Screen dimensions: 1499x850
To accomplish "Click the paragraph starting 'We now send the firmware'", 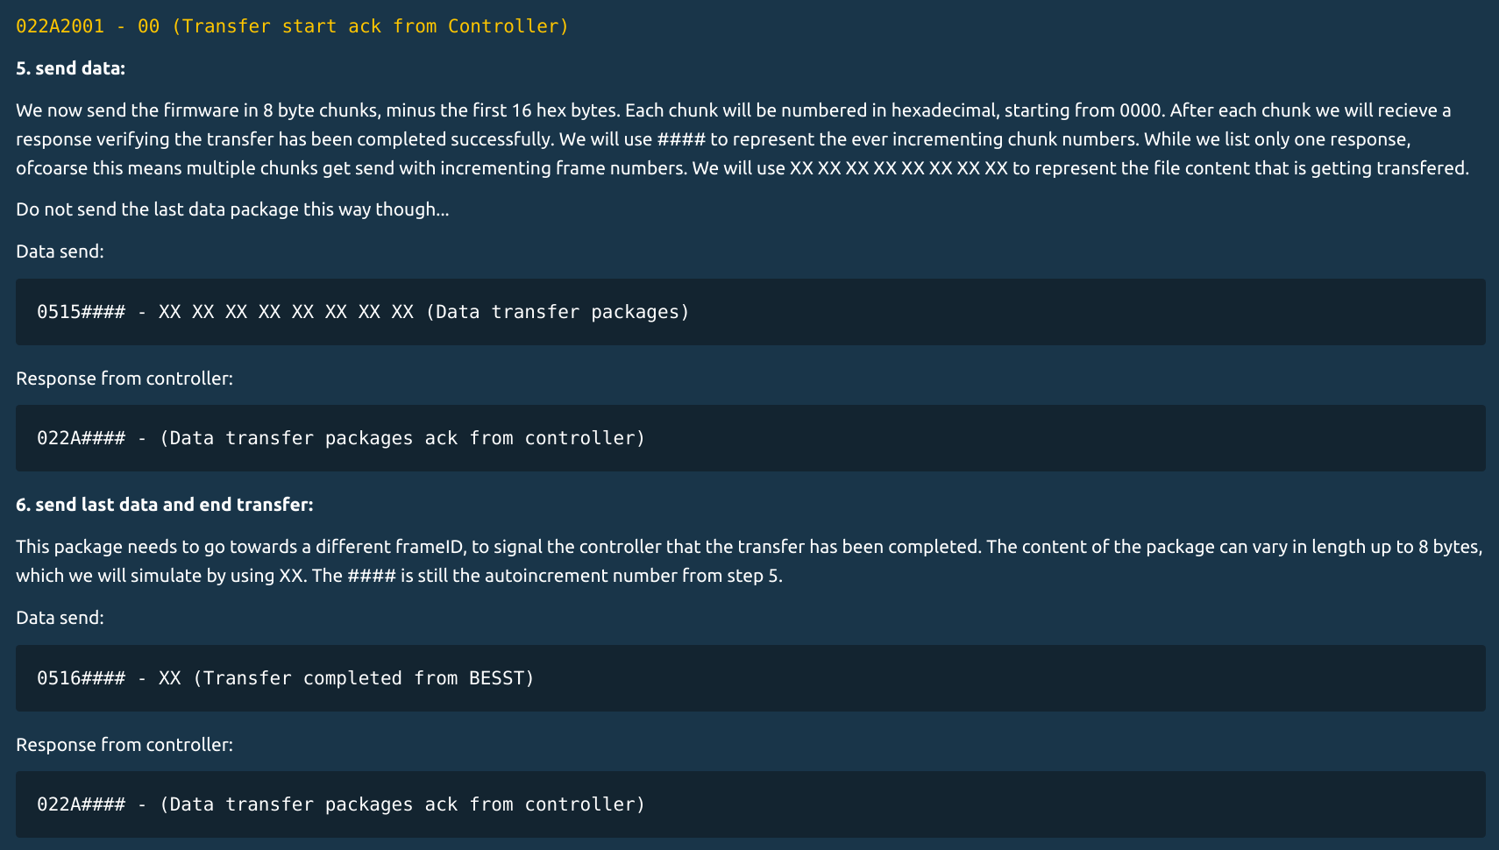I will click(742, 139).
